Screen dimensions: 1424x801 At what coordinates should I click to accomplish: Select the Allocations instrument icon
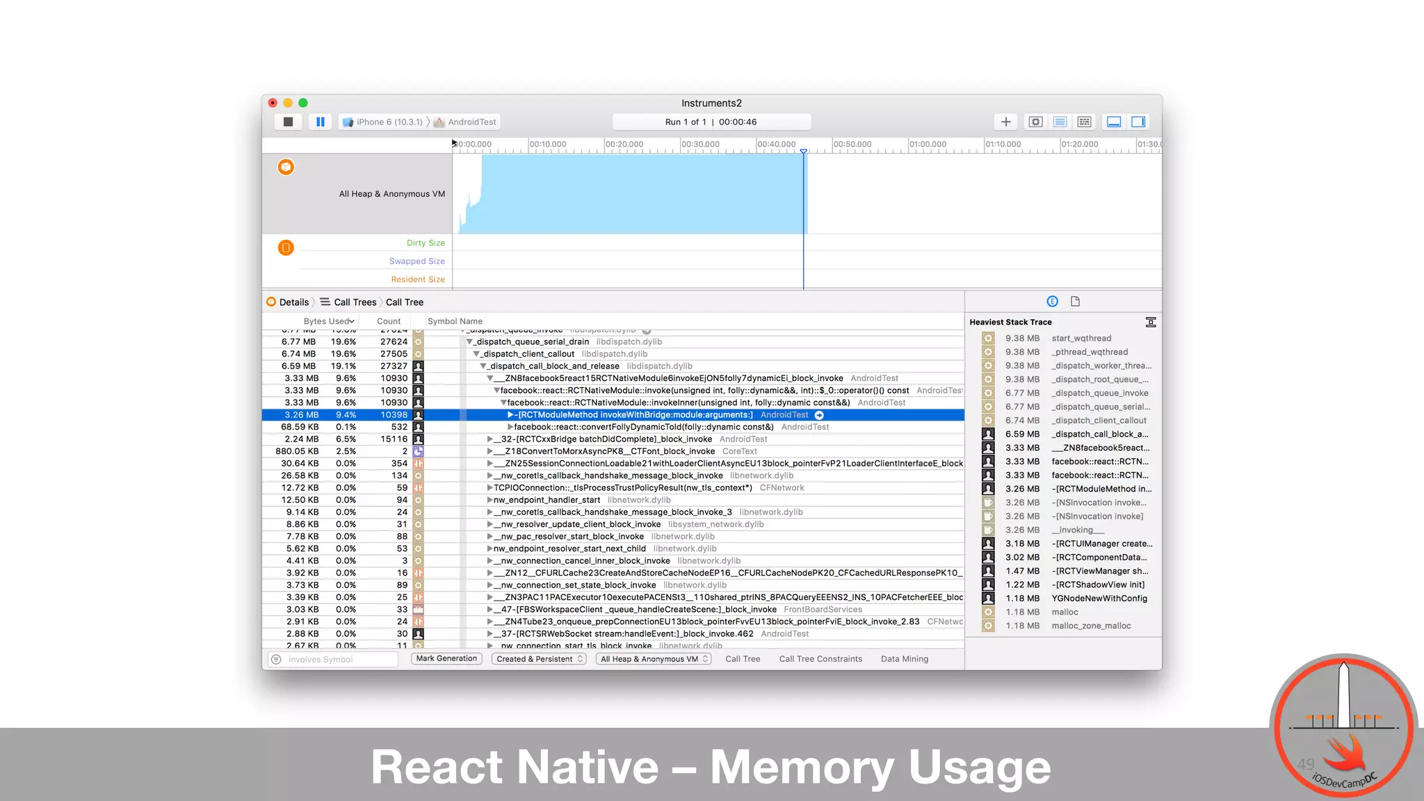286,167
